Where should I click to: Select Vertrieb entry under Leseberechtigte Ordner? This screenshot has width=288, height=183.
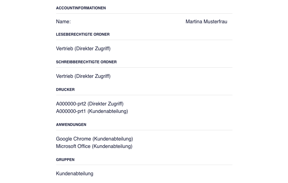(83, 49)
